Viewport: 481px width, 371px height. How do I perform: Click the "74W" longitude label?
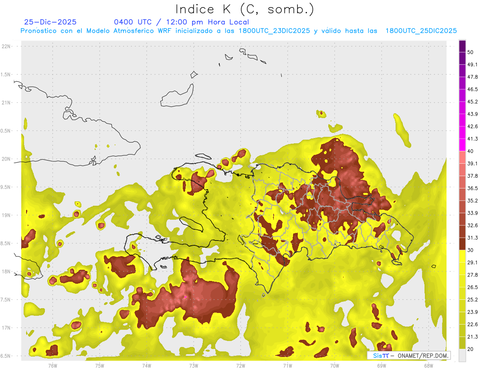pyautogui.click(x=146, y=365)
